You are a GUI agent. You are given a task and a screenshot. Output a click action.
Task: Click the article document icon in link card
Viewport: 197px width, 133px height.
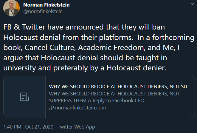pyautogui.click(x=24, y=97)
